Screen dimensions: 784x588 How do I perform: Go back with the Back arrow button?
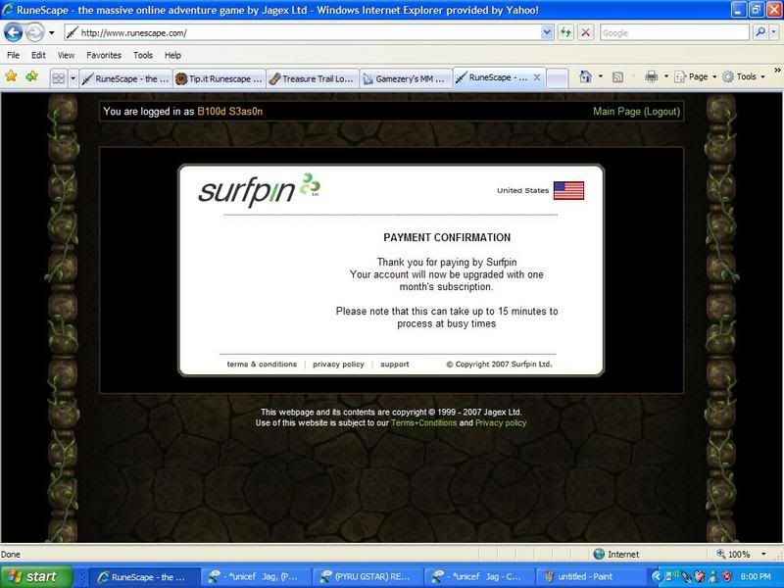pos(14,33)
